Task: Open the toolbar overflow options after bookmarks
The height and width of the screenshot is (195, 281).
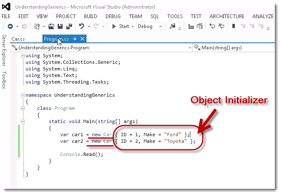Action: [x=268, y=28]
